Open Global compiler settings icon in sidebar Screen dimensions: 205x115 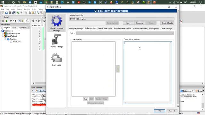(56, 23)
